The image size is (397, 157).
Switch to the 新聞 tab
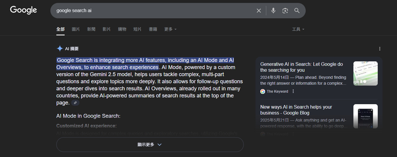click(91, 29)
